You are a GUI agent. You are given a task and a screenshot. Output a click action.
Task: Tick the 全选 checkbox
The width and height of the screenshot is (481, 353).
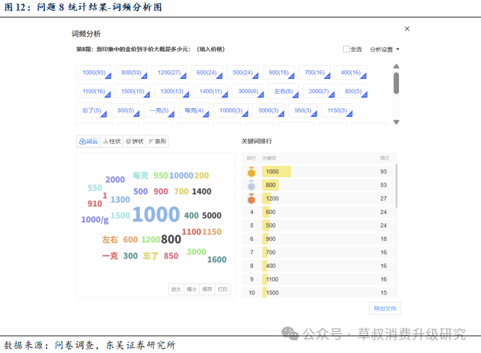click(346, 49)
